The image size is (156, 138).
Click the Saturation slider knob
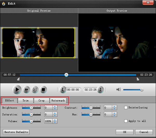pyautogui.click(x=31, y=115)
